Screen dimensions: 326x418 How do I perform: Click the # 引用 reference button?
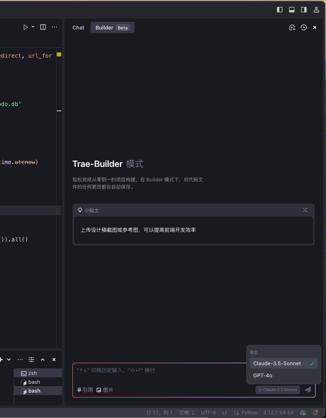pos(85,390)
